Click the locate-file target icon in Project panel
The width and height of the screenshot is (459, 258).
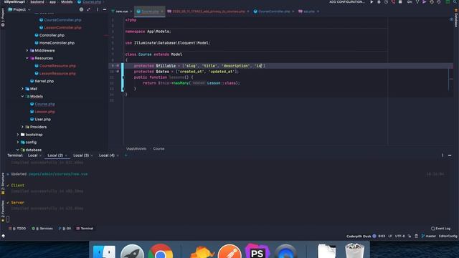tap(81, 9)
